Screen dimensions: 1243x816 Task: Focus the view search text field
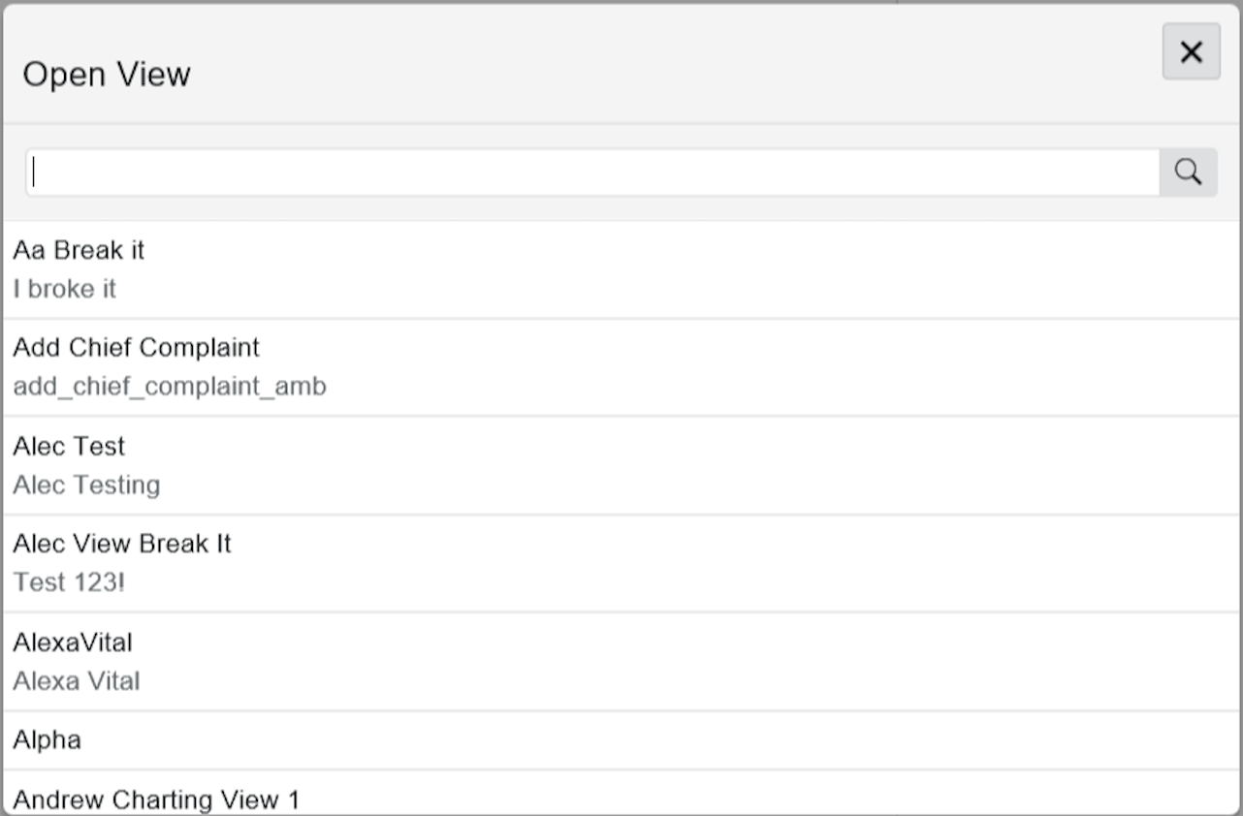coord(592,173)
